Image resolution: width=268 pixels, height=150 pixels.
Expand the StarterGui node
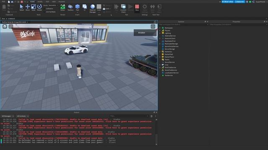(160, 52)
